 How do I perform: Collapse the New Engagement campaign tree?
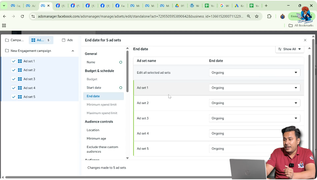pyautogui.click(x=73, y=51)
